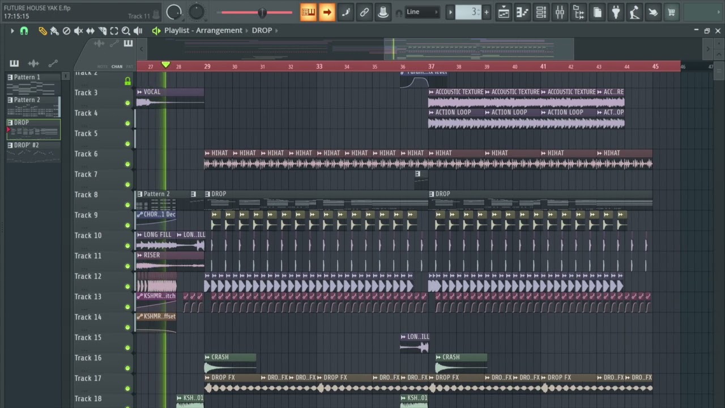Select the delete tool
Screen dimensions: 725x408
pyautogui.click(x=66, y=31)
